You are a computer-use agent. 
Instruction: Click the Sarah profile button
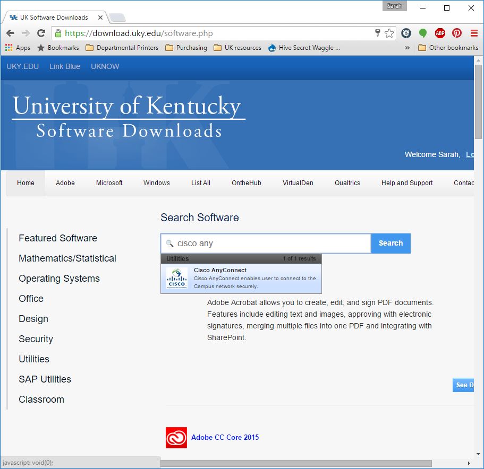coord(395,6)
